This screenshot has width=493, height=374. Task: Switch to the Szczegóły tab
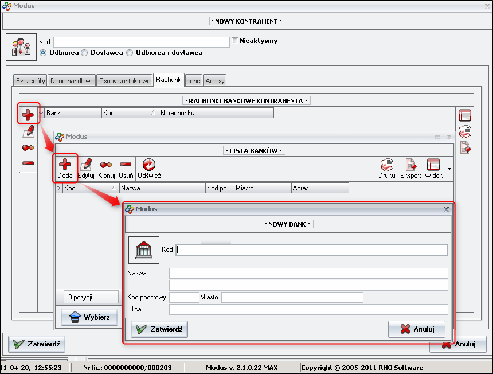coord(30,81)
